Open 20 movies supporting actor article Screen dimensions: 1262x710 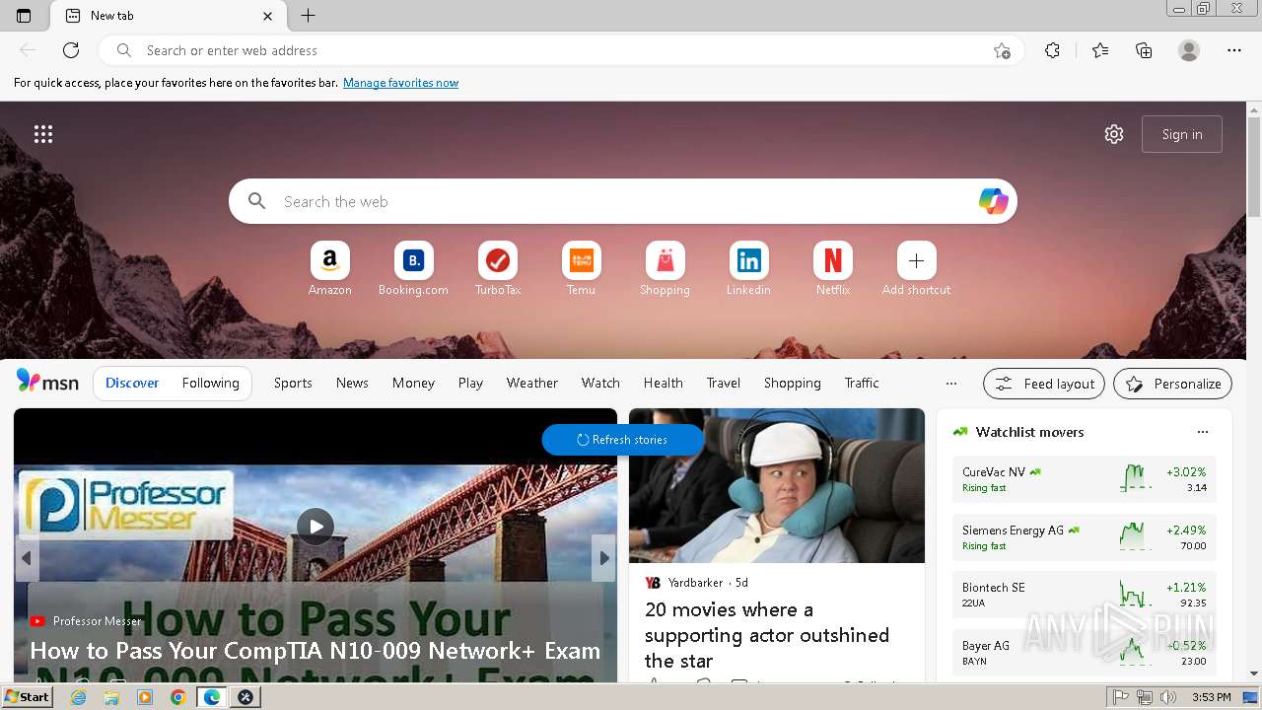(x=766, y=635)
